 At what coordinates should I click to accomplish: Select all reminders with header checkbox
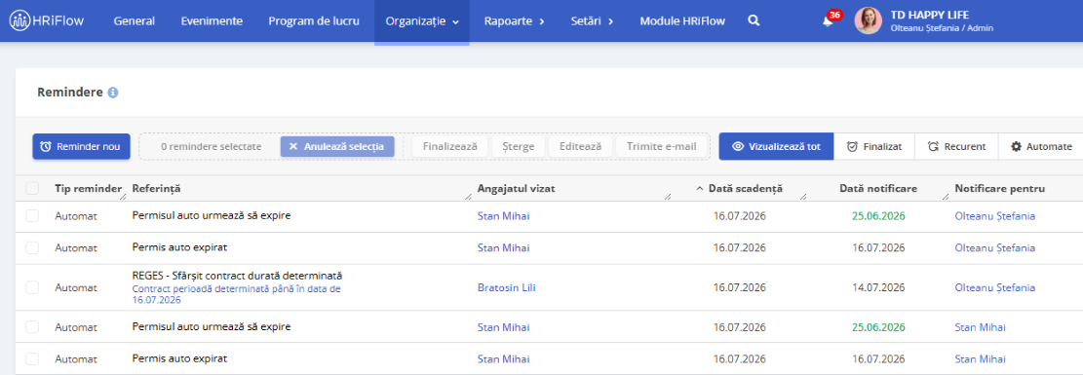[x=32, y=188]
